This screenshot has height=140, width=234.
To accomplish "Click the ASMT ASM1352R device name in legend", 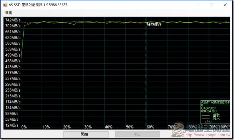I will 215,102.
